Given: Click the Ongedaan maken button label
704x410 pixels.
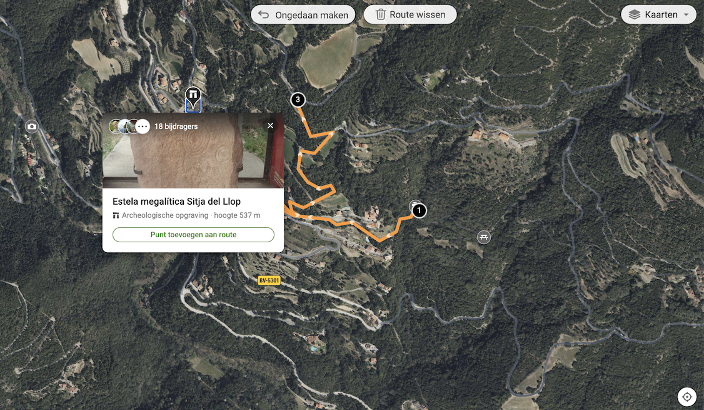Looking at the screenshot, I should (x=311, y=15).
